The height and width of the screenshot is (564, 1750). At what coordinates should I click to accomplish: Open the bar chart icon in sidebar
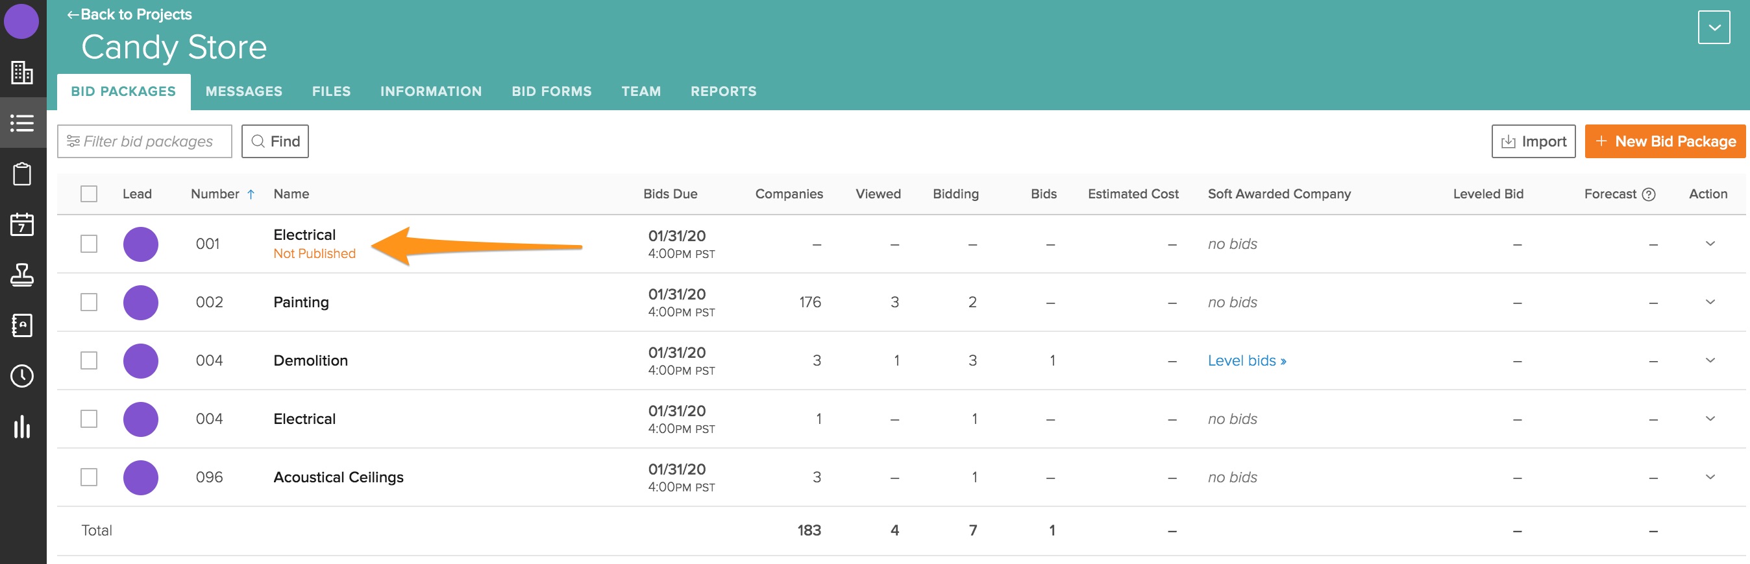coord(23,427)
